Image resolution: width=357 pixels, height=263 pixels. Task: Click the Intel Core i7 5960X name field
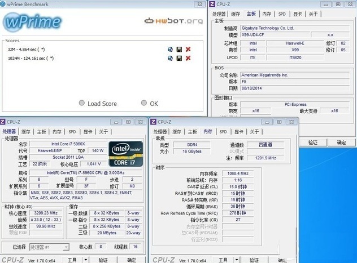point(68,144)
